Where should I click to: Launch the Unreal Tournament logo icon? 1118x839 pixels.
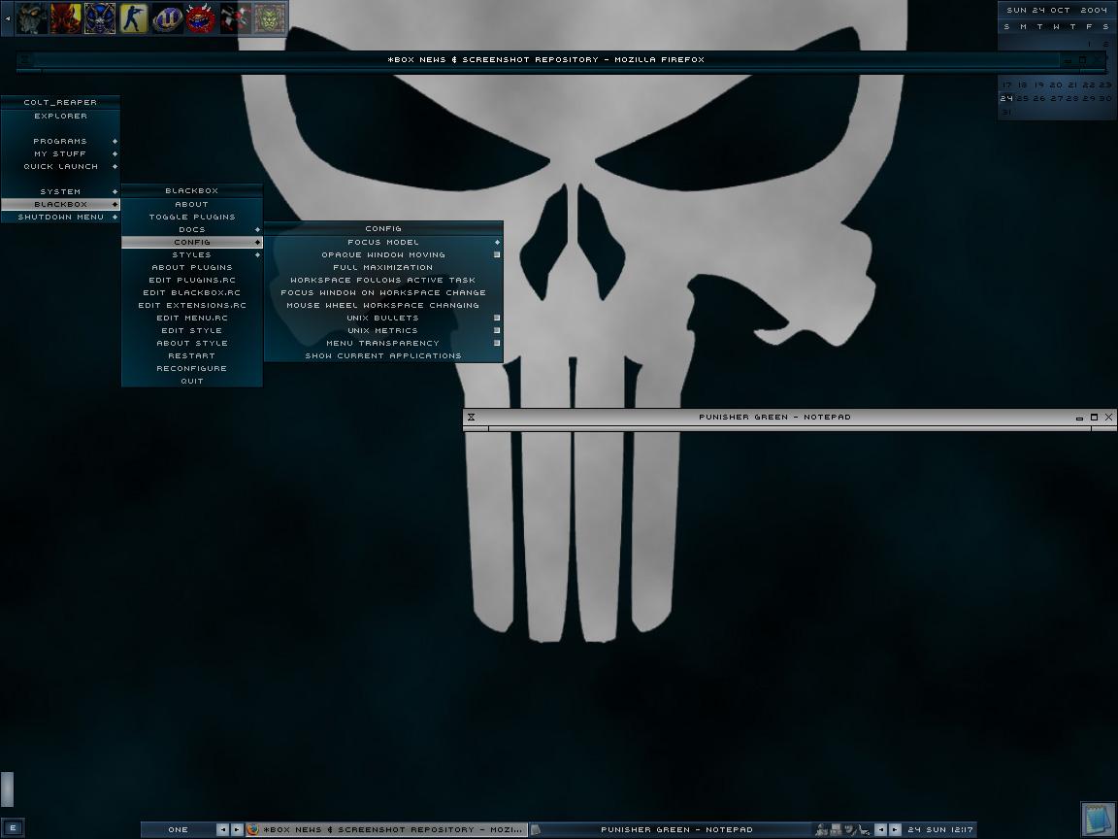[168, 18]
